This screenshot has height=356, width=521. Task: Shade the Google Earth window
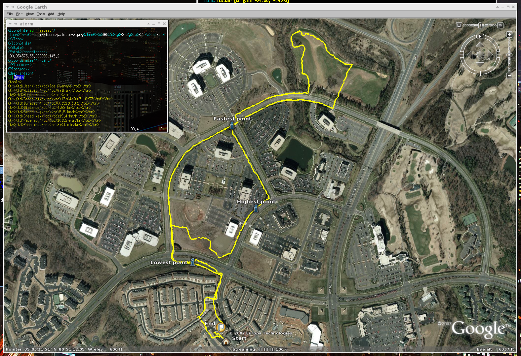(x=498, y=7)
